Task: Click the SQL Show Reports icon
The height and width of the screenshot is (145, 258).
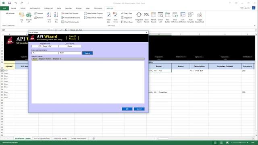Action: point(146,17)
